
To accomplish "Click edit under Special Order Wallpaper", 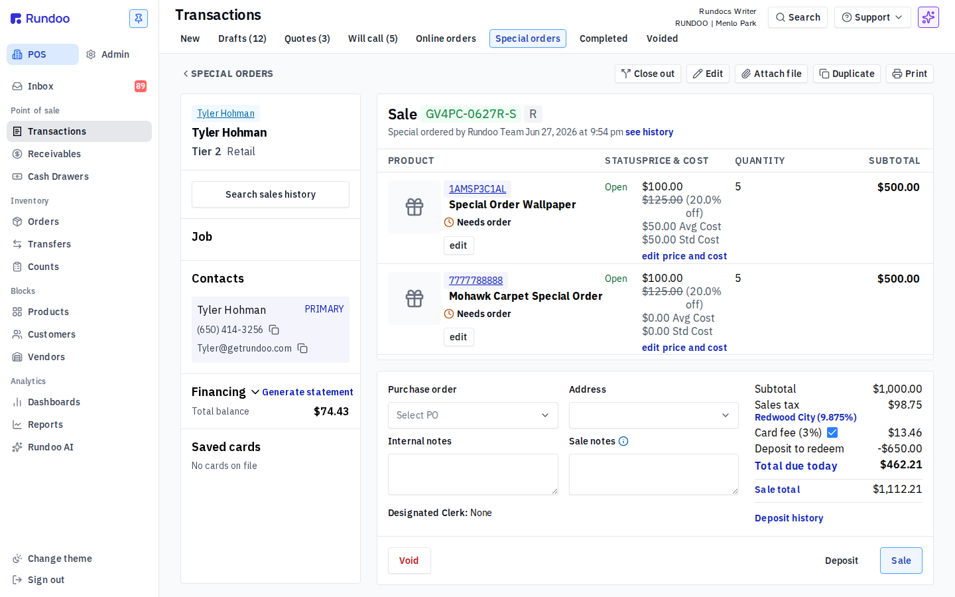I will pyautogui.click(x=458, y=245).
